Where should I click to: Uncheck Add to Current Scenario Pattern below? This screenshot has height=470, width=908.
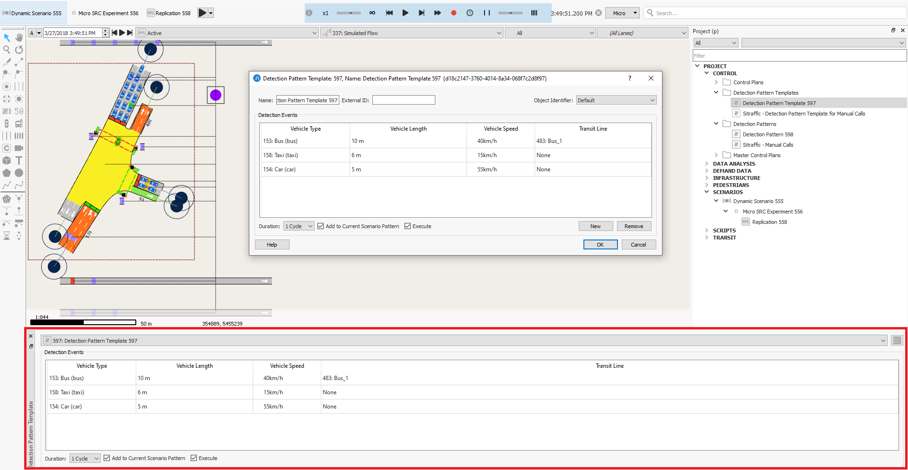(x=106, y=458)
